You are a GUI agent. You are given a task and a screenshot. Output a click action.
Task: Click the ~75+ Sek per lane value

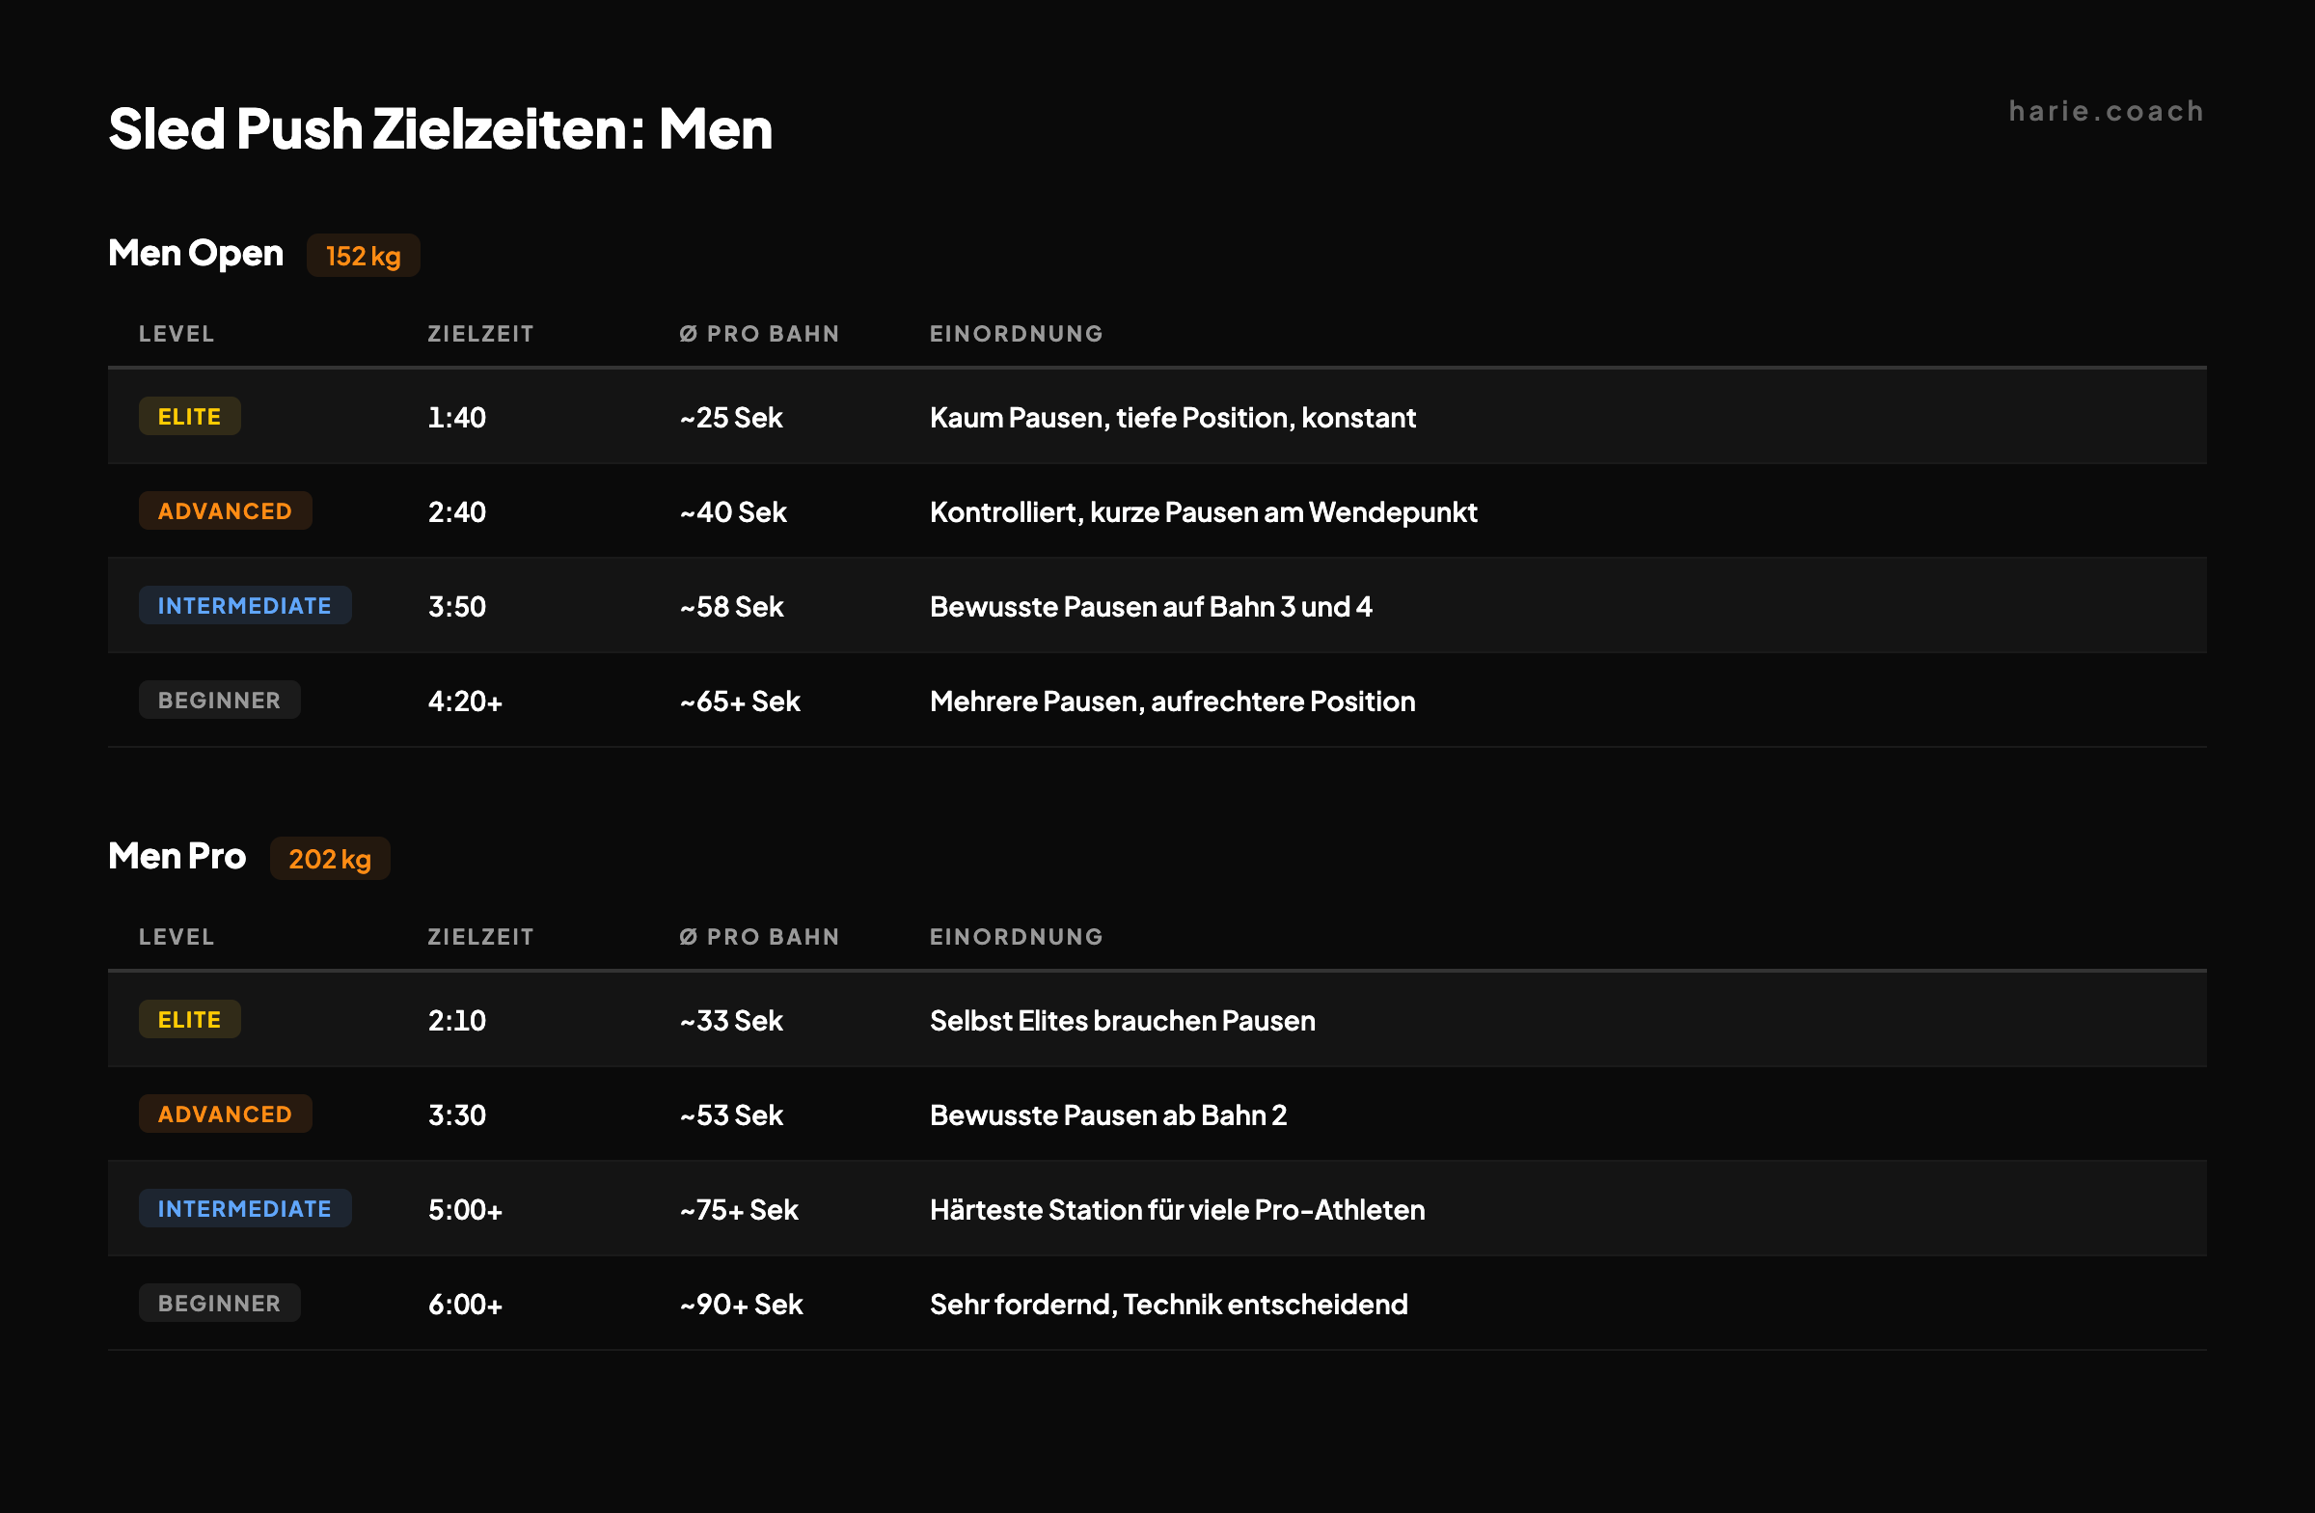click(739, 1209)
